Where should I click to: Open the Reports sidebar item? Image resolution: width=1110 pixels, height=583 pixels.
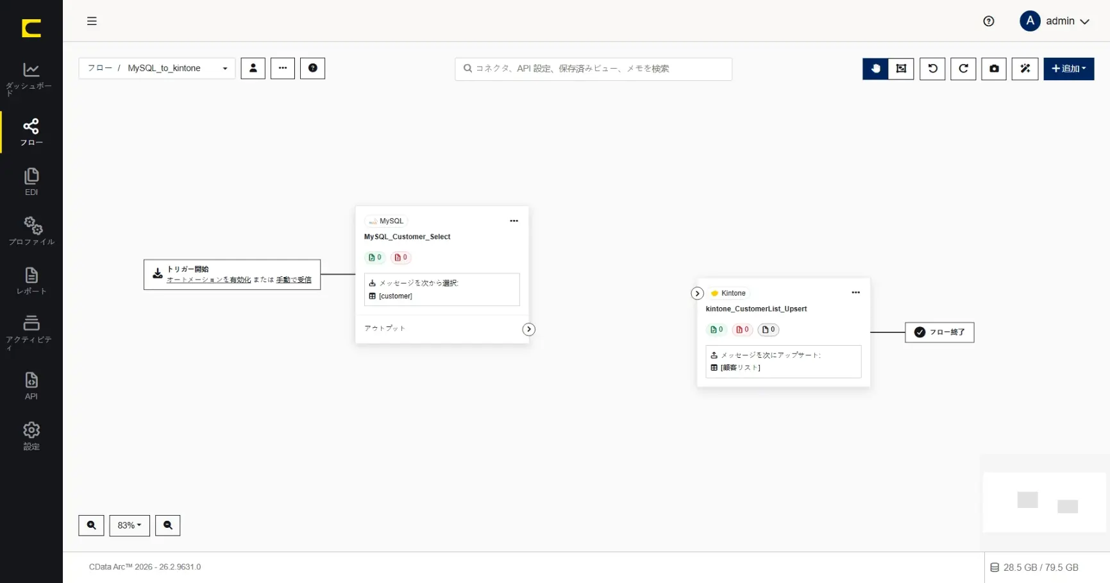pos(31,281)
